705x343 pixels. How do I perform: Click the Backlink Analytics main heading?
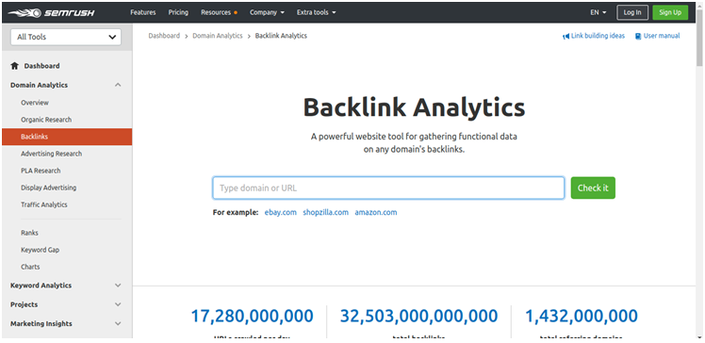click(414, 107)
